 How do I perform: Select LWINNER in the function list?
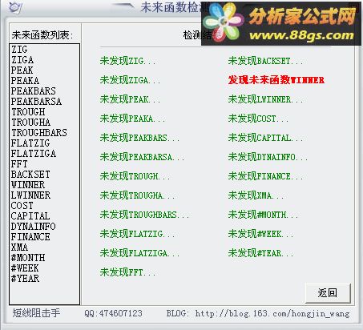click(30, 195)
